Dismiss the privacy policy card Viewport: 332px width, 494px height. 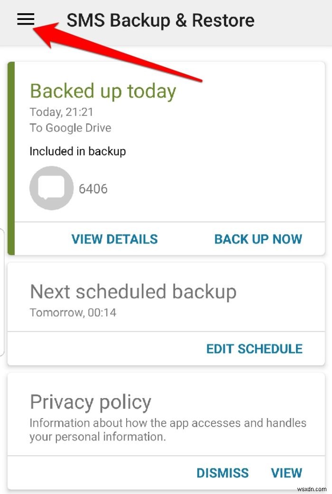tap(222, 473)
